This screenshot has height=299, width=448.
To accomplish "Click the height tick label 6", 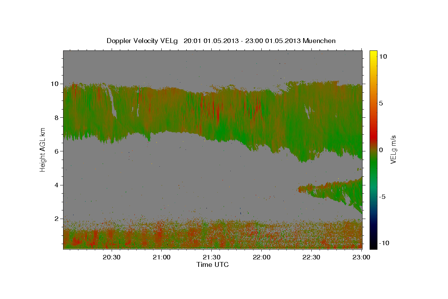I will point(57,151).
